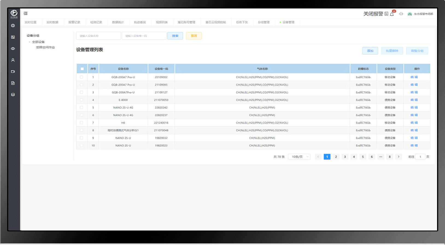Click the sidebar collapse hamburger icon
The width and height of the screenshot is (445, 245).
pos(25,13)
